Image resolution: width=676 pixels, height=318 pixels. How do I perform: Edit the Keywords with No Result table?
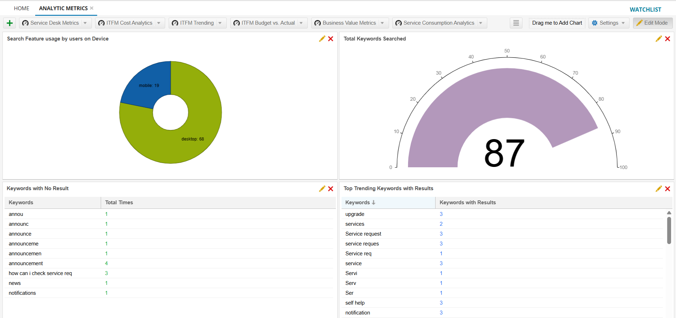click(322, 189)
